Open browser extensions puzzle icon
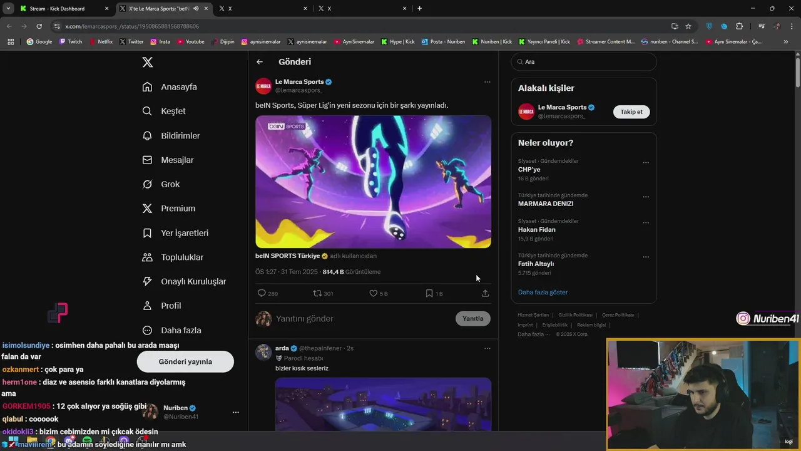The width and height of the screenshot is (801, 451). (x=740, y=26)
